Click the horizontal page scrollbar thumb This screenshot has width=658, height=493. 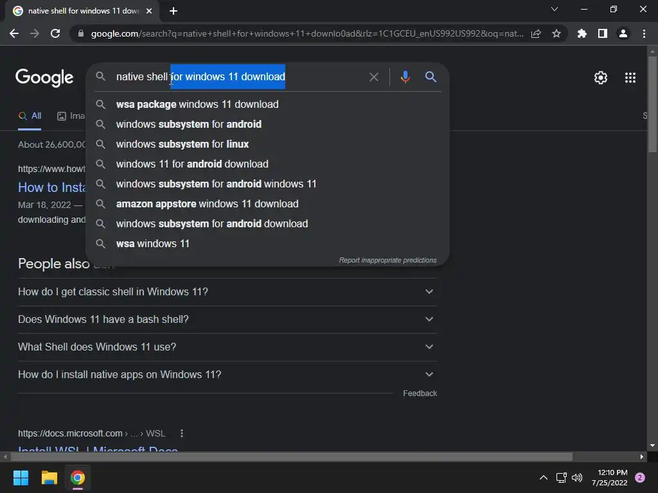(292, 457)
